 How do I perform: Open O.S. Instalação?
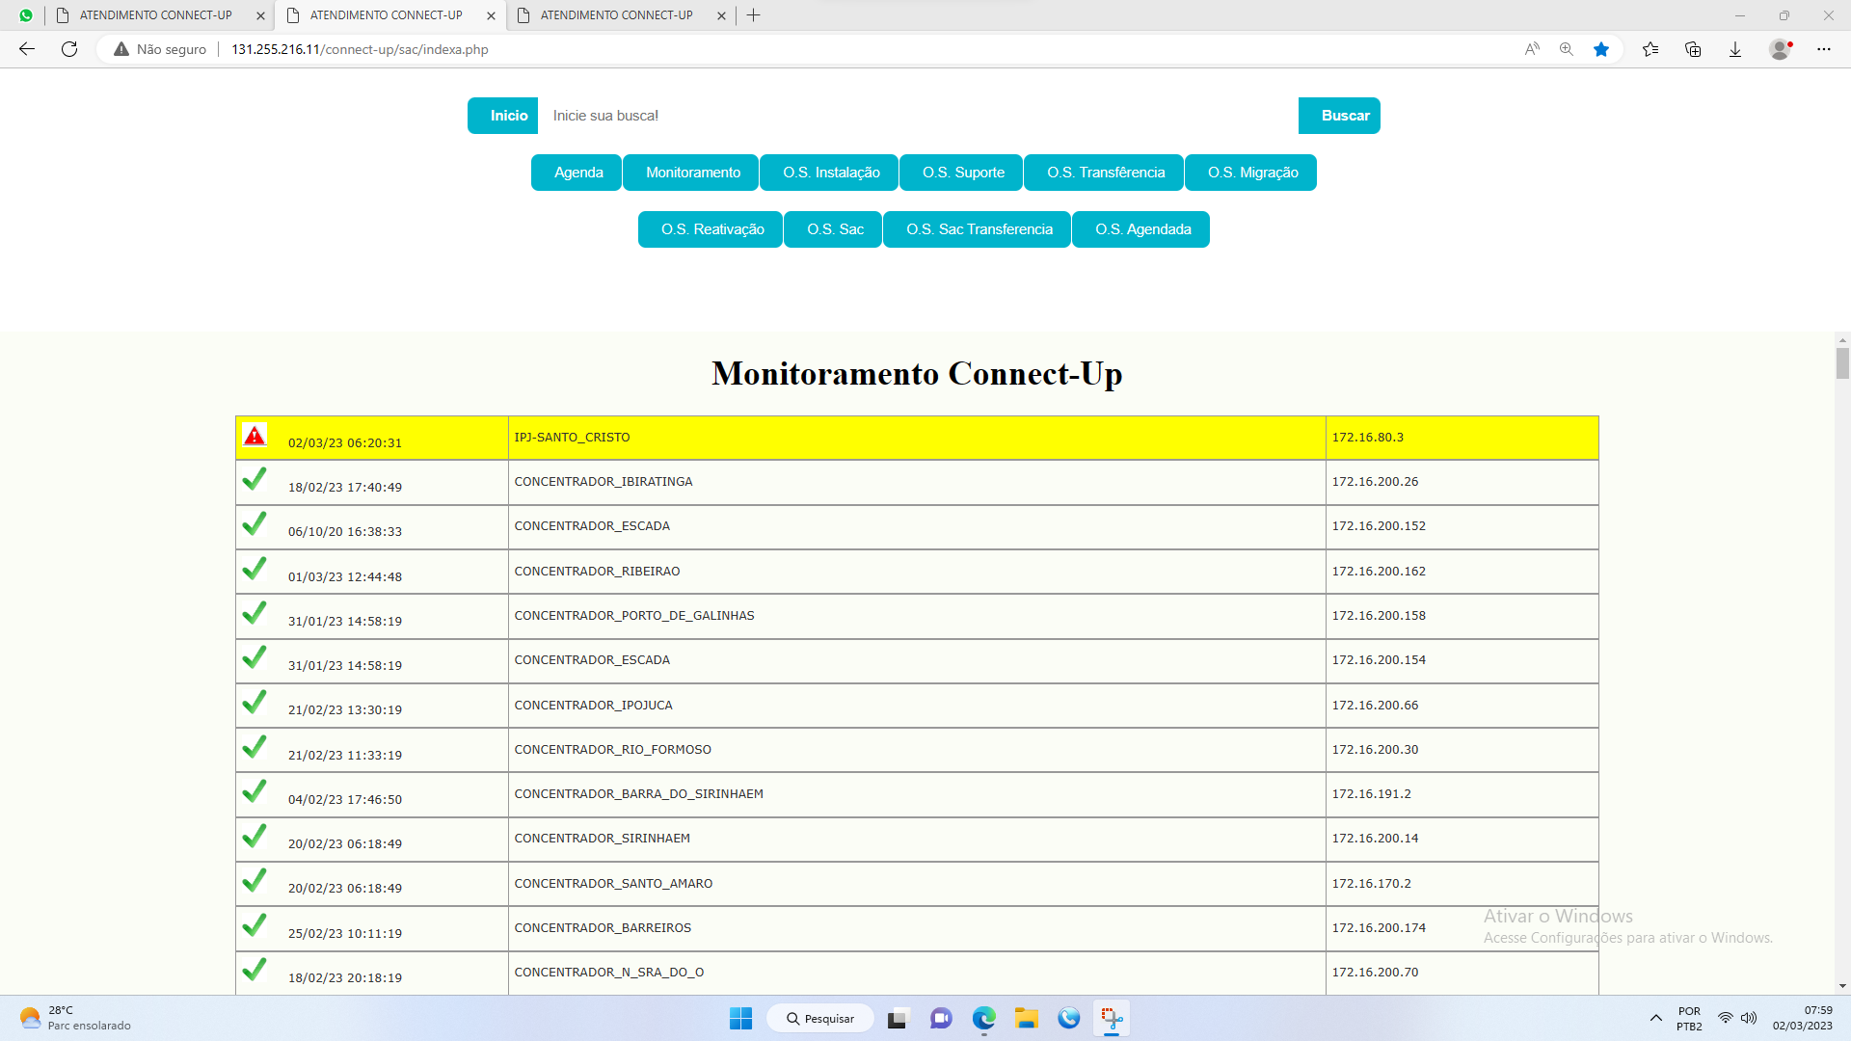click(x=829, y=173)
